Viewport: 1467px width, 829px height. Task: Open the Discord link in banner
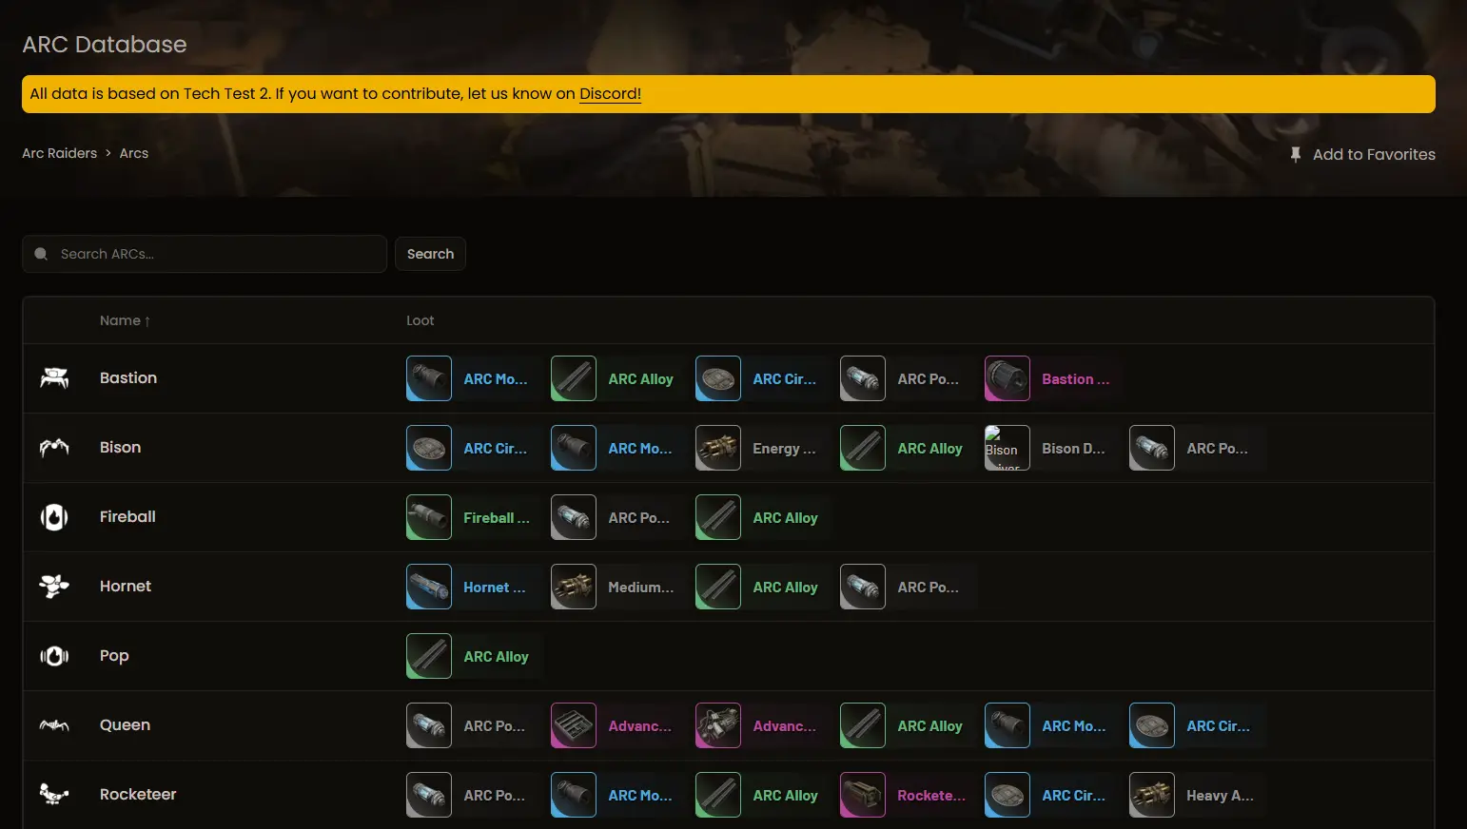(x=610, y=93)
